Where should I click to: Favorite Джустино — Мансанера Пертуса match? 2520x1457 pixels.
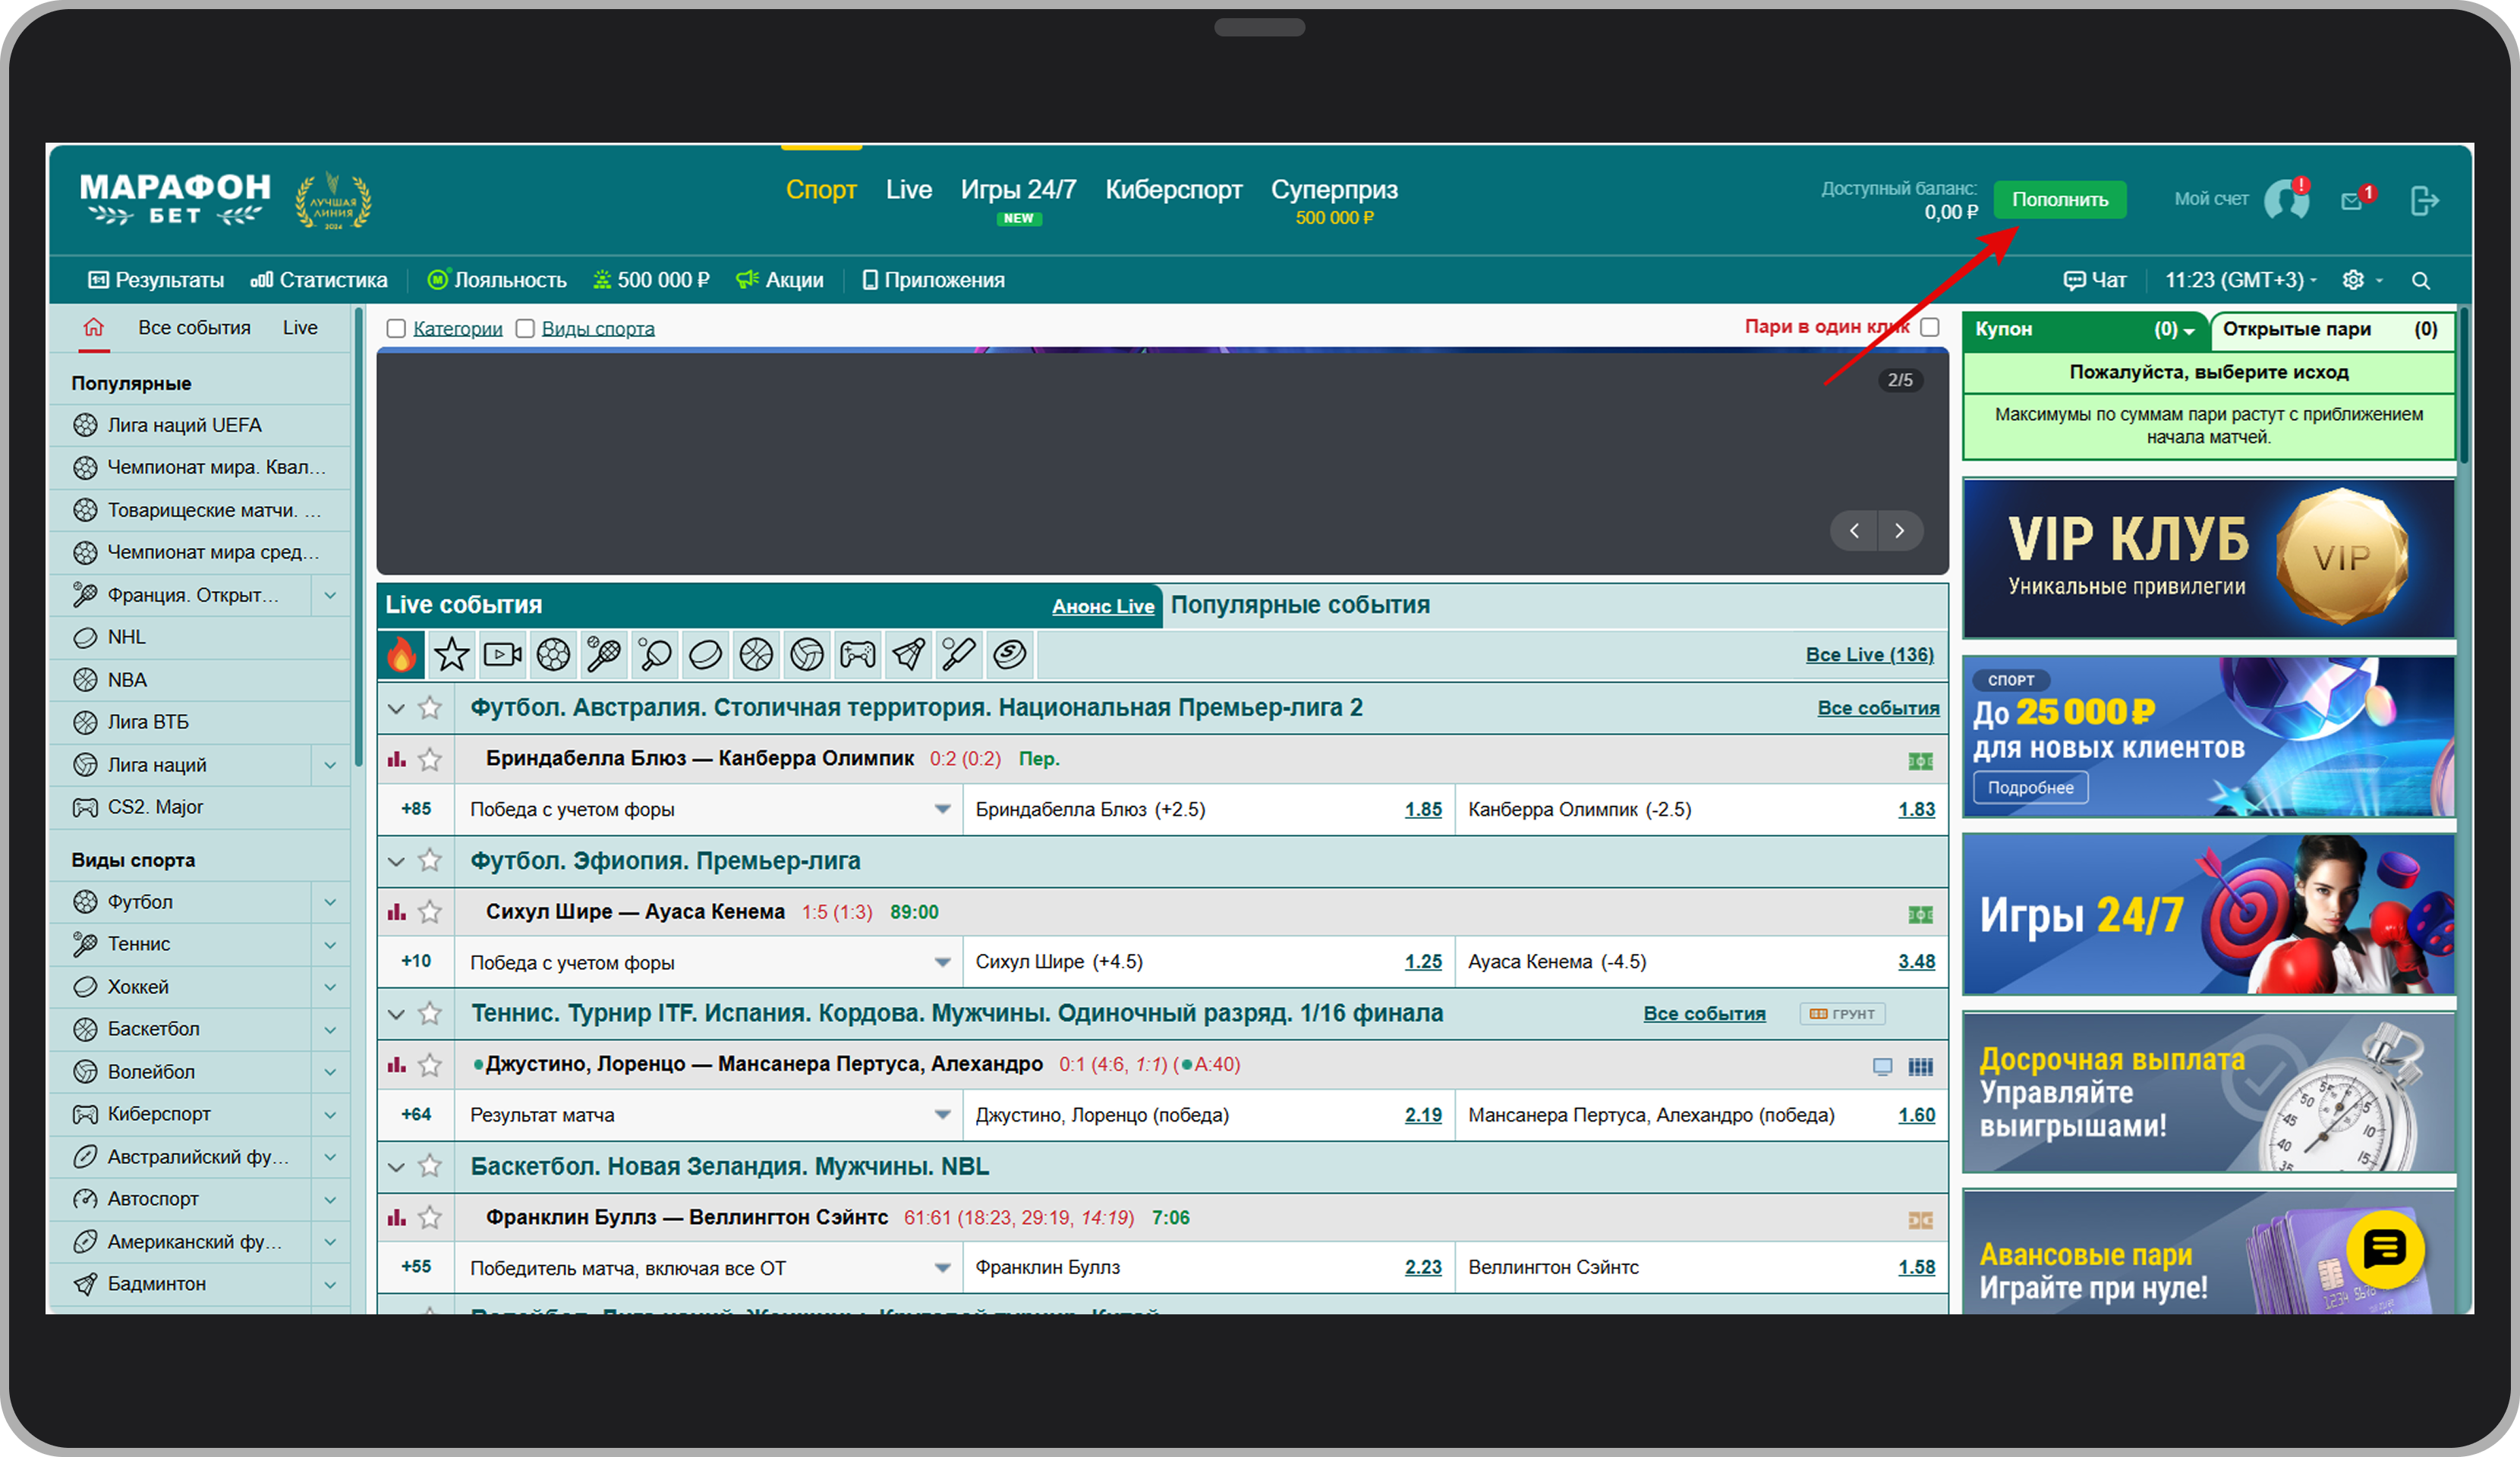point(430,1065)
